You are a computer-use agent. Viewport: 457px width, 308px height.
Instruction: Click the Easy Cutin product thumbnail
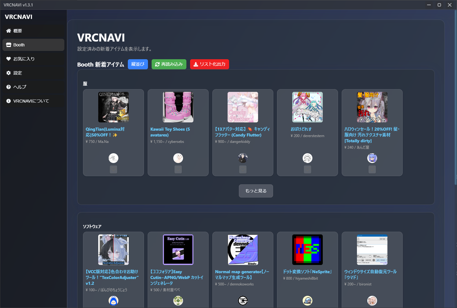pos(178,250)
